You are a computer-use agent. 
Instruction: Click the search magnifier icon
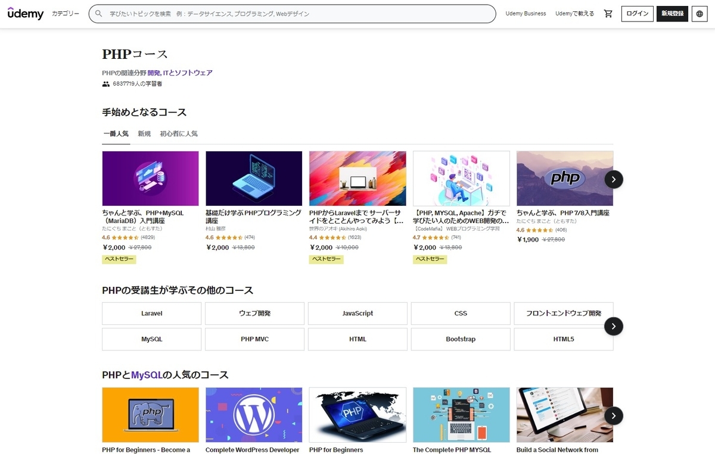tap(99, 14)
